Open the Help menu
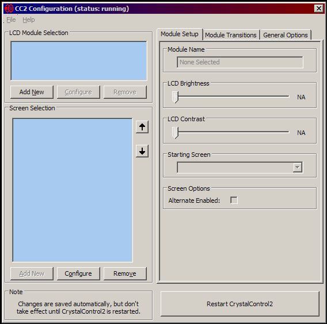327x324 pixels. [29, 20]
